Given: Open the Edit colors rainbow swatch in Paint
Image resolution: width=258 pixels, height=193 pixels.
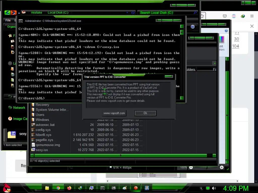Looking at the screenshot, I should tap(221, 40).
